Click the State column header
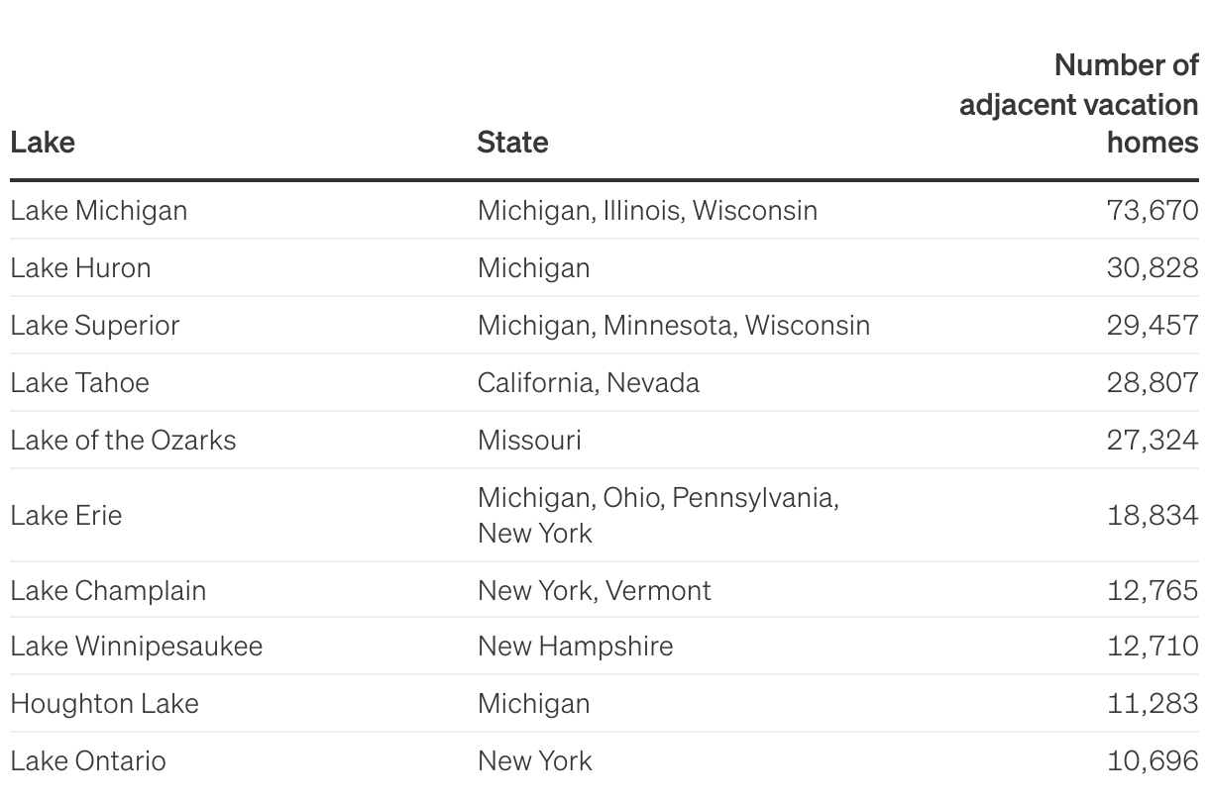Screen dimensions: 1209x800 [512, 142]
